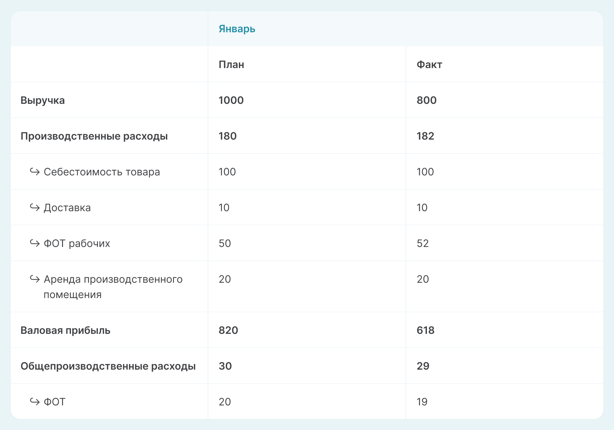Select the actual production expenses value 182
The height and width of the screenshot is (430, 614).
425,136
